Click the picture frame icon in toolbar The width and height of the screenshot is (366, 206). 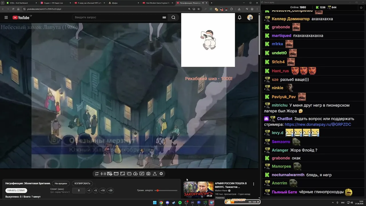point(122,174)
